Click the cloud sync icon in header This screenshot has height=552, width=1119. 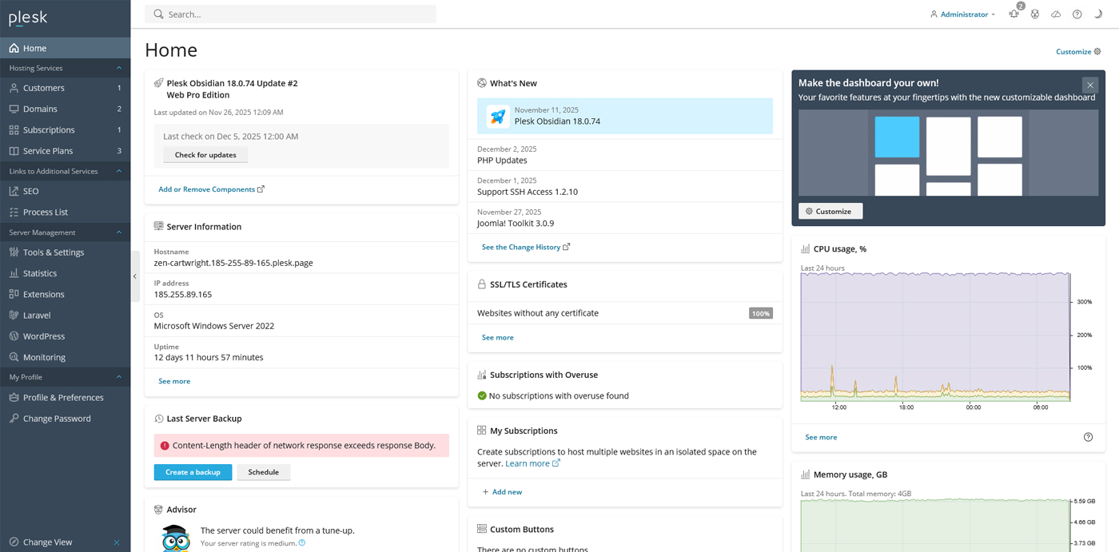[x=1056, y=14]
